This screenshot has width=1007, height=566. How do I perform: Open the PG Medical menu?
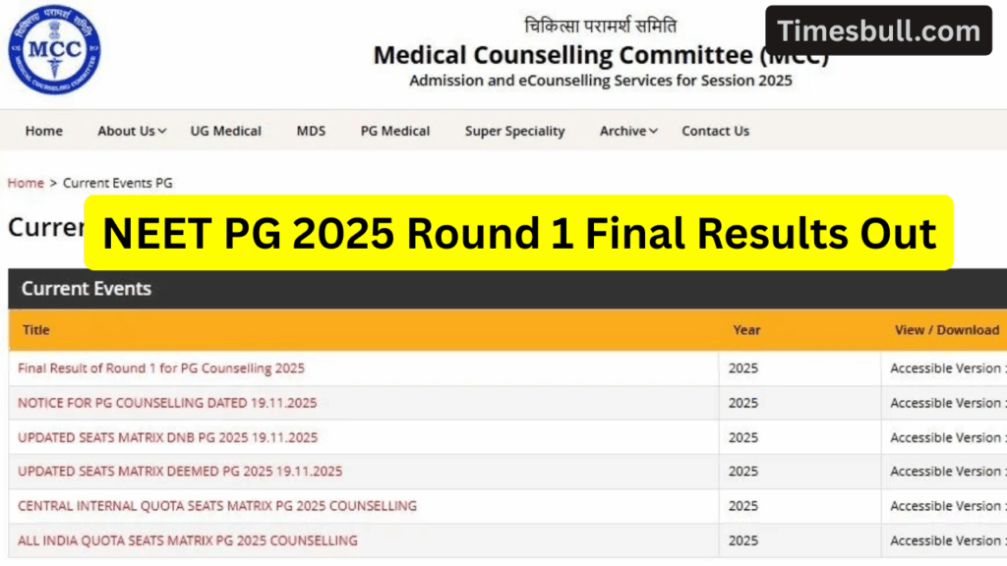pos(395,131)
